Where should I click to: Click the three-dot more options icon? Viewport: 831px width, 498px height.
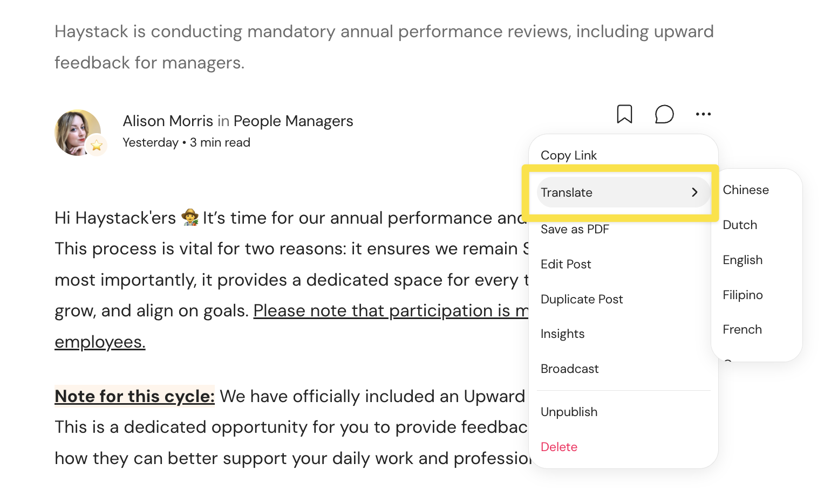pos(703,114)
